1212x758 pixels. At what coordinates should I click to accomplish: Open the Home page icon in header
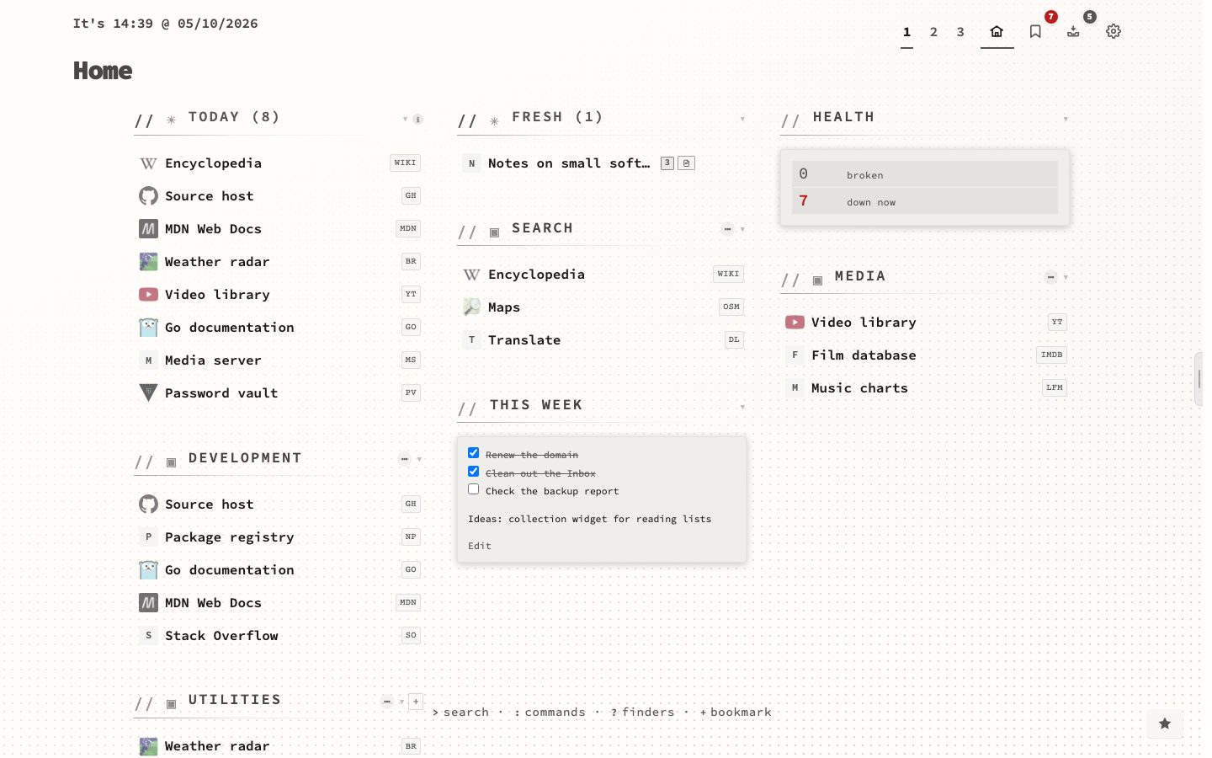(997, 32)
